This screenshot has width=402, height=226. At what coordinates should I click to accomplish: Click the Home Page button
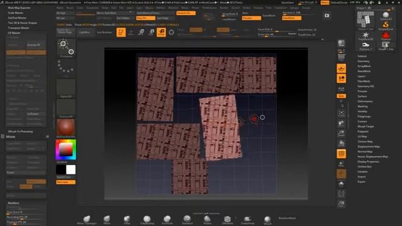click(65, 33)
